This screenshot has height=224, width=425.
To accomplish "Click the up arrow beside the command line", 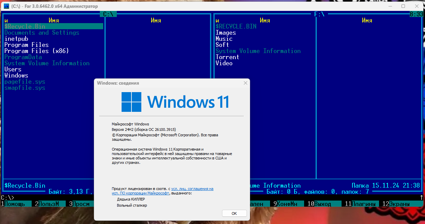I will 422,197.
